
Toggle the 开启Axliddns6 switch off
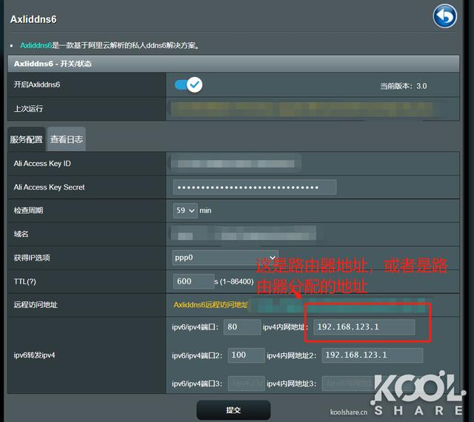(x=188, y=84)
